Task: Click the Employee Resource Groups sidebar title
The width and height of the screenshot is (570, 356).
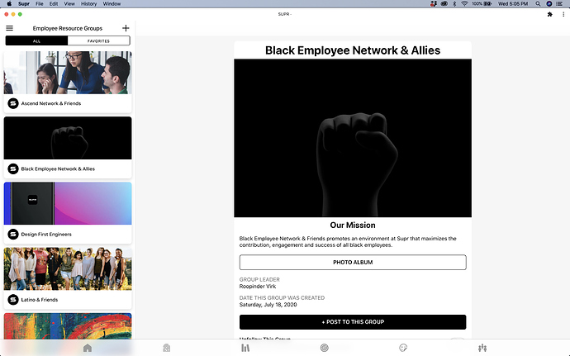Action: pyautogui.click(x=68, y=28)
